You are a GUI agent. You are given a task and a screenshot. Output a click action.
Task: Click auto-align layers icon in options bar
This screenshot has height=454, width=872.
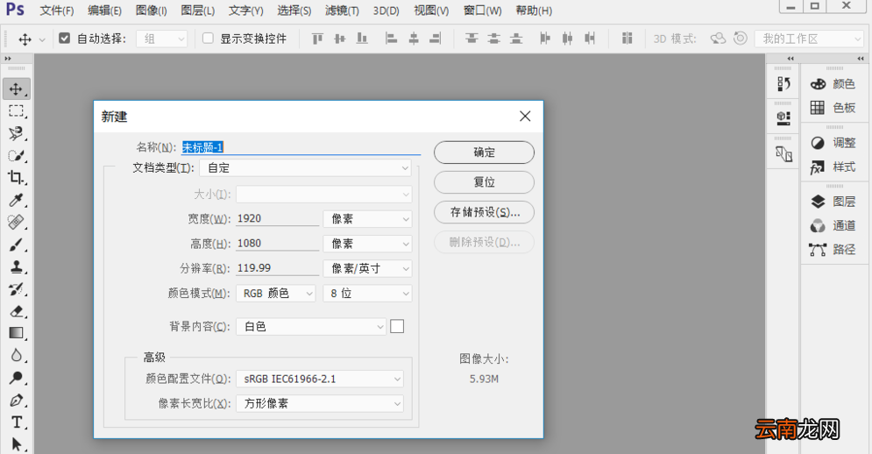(x=627, y=39)
